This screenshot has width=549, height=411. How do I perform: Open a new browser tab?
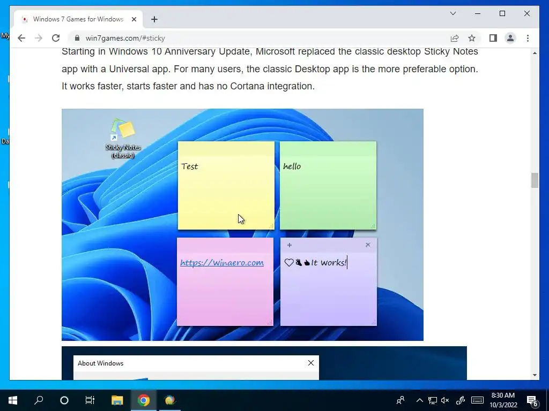click(154, 19)
